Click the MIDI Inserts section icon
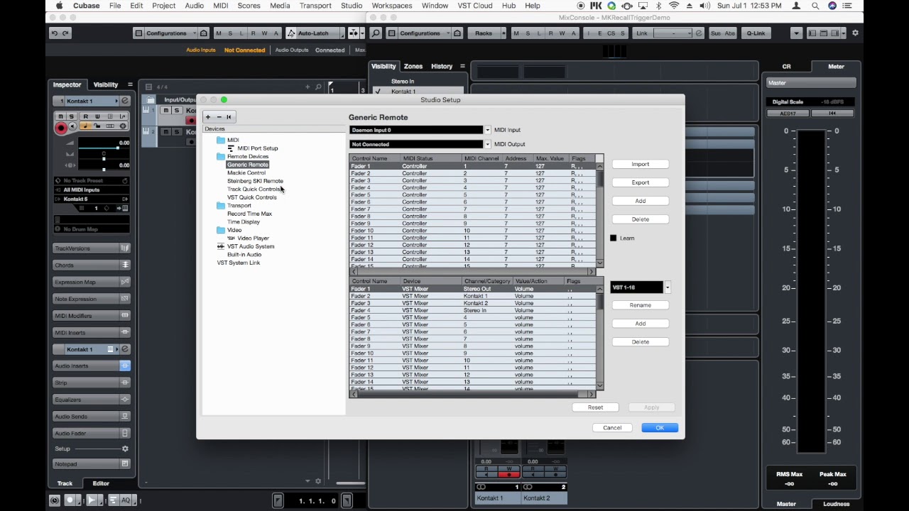Screen dimensions: 909x511 pyautogui.click(x=125, y=332)
